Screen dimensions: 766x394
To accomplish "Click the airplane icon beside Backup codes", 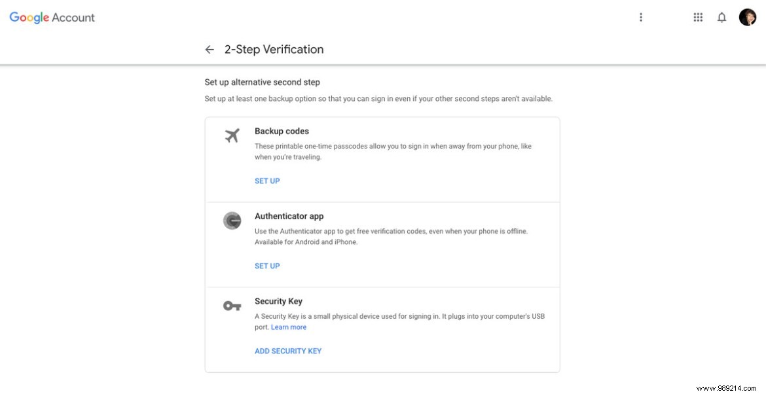I will pos(232,135).
